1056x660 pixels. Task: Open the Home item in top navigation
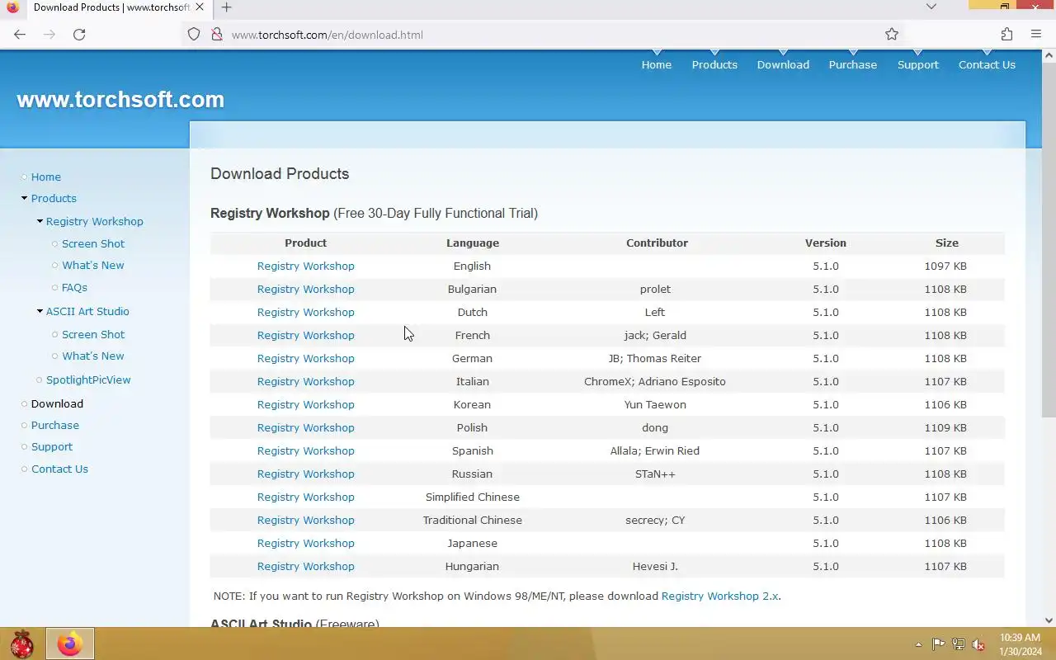click(657, 64)
